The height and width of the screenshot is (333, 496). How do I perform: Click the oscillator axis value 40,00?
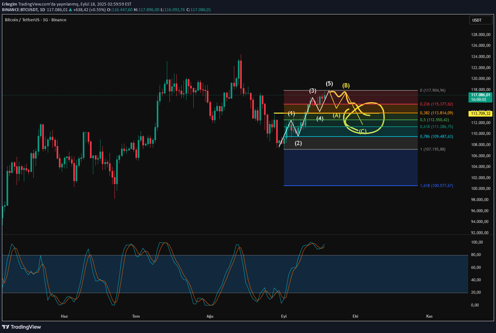tap(476, 280)
